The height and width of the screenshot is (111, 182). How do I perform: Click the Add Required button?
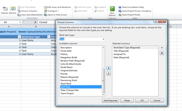pos(110,100)
